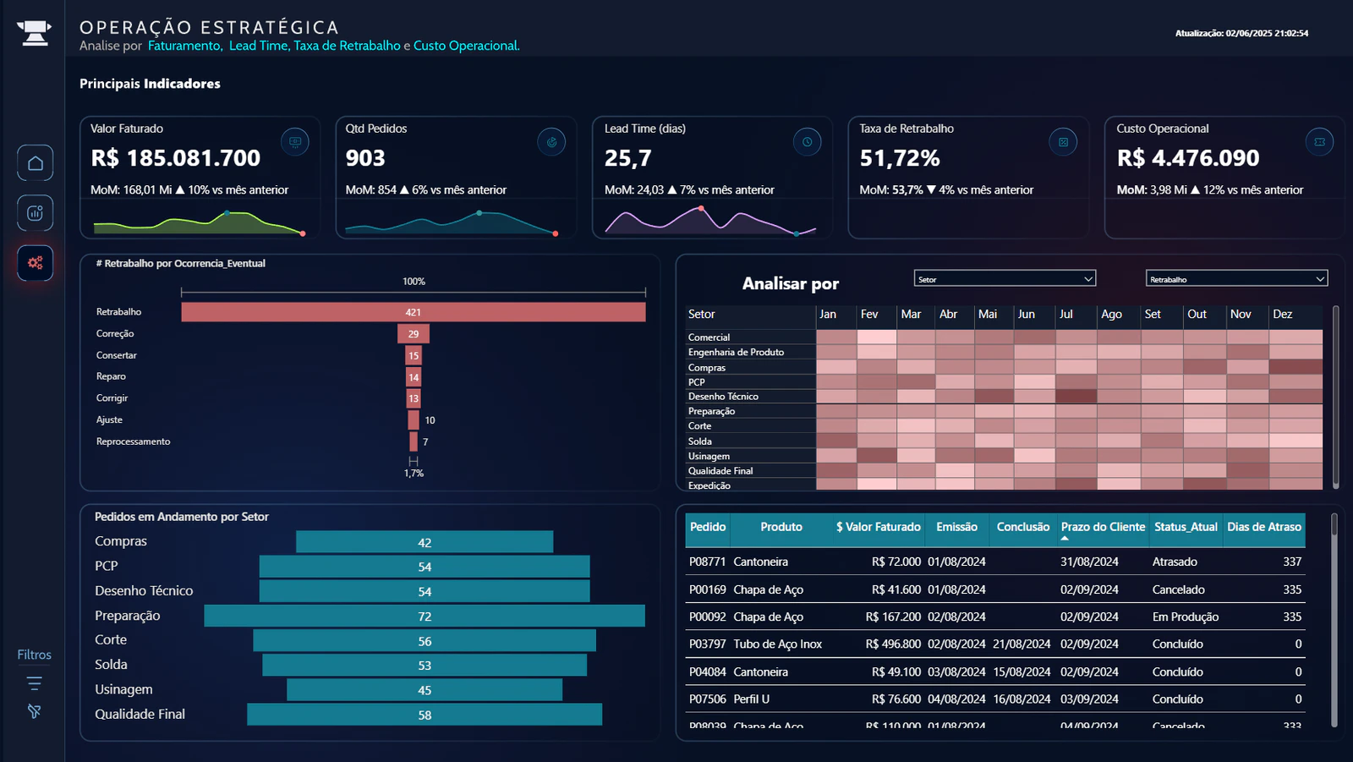Open the Retrabalho metric dropdown

click(x=1237, y=278)
